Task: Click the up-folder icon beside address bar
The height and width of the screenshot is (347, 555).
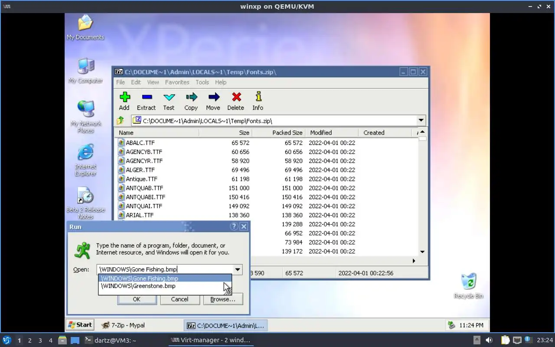Action: pyautogui.click(x=121, y=121)
